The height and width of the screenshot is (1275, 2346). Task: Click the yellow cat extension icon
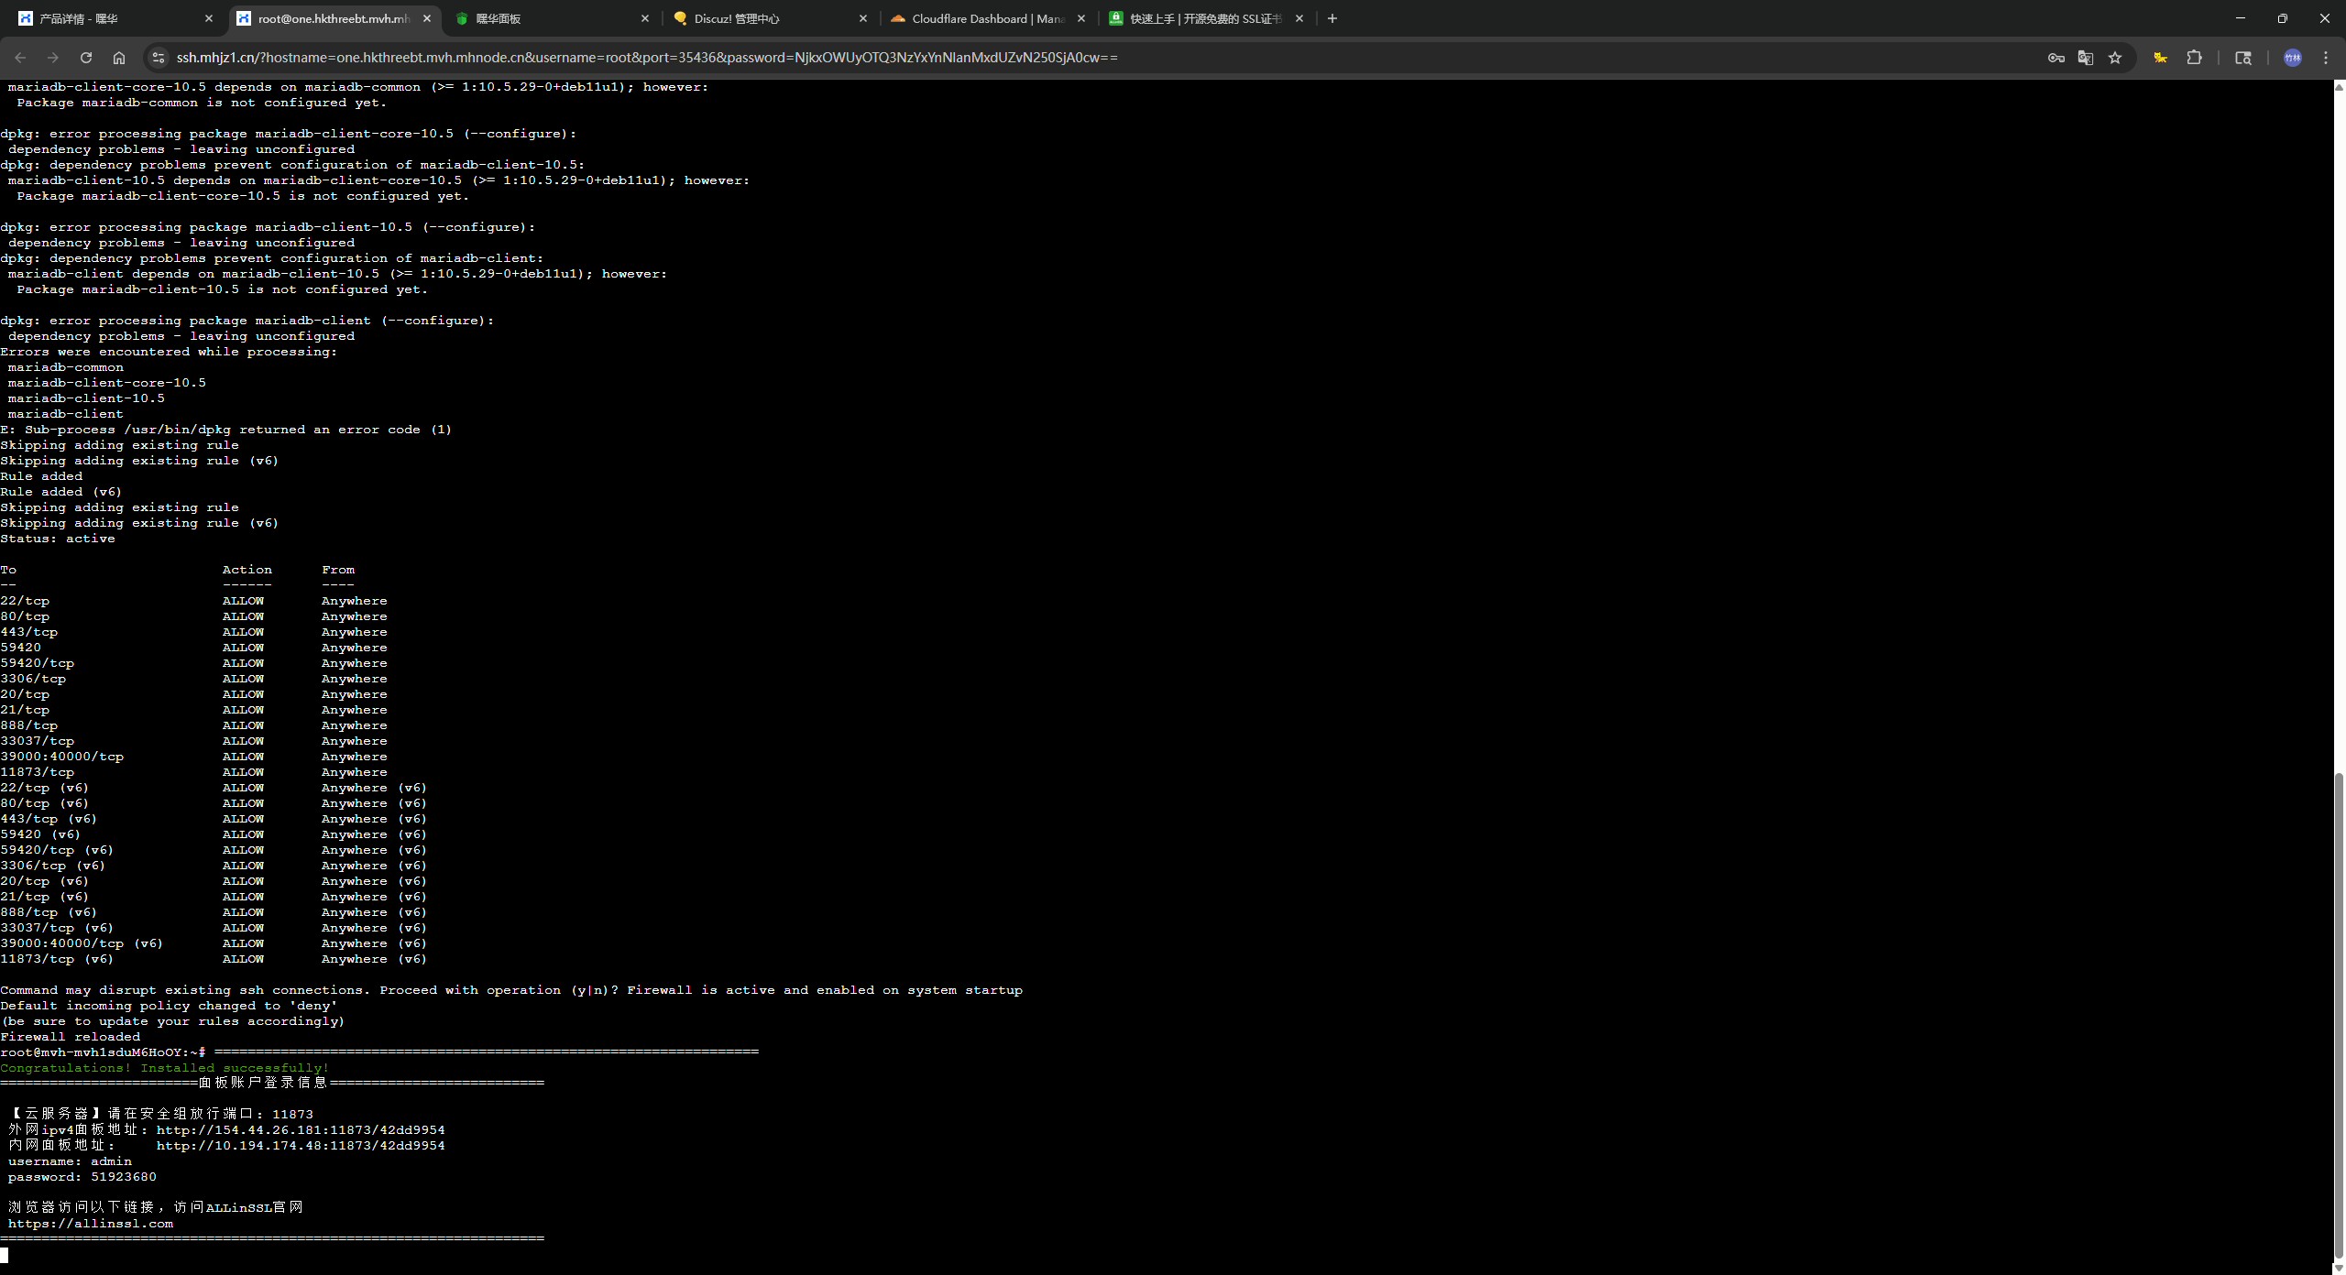[2160, 58]
